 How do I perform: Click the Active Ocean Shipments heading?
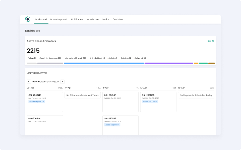(x=41, y=41)
